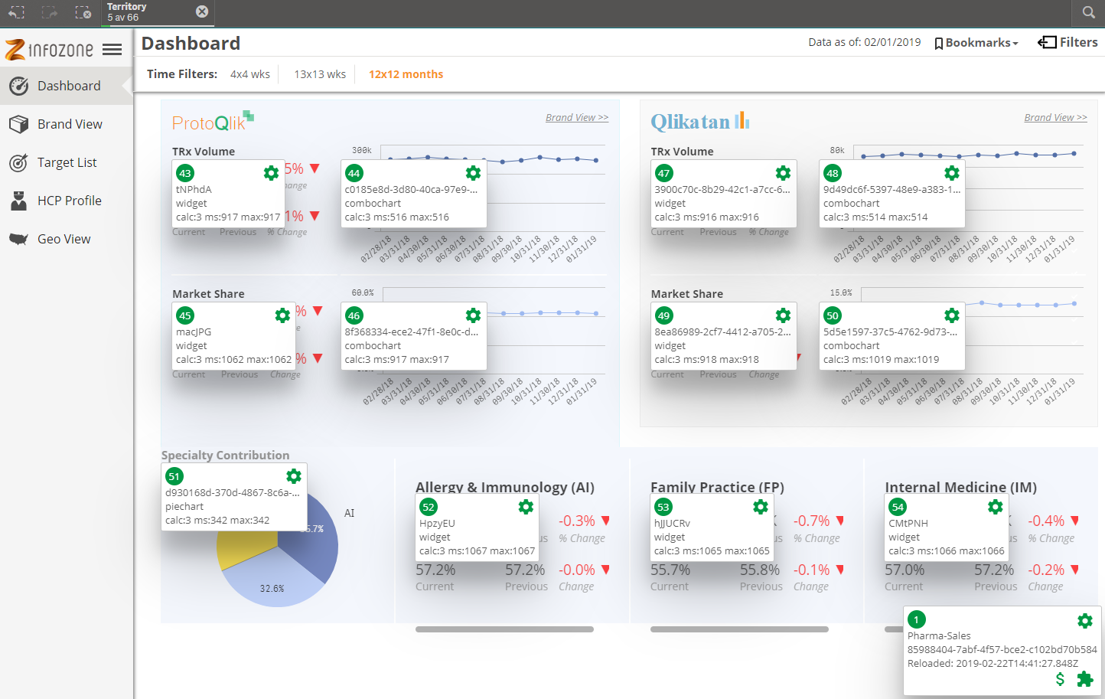
Task: Open Brand View in the sidebar
Action: coord(67,124)
